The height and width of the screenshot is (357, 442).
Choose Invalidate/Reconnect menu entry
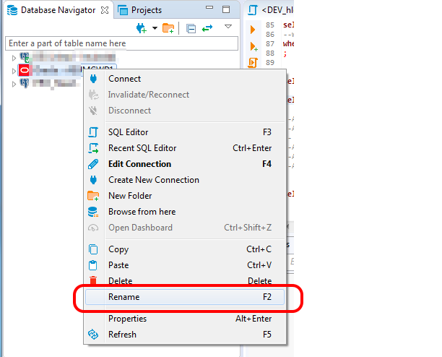185,95
